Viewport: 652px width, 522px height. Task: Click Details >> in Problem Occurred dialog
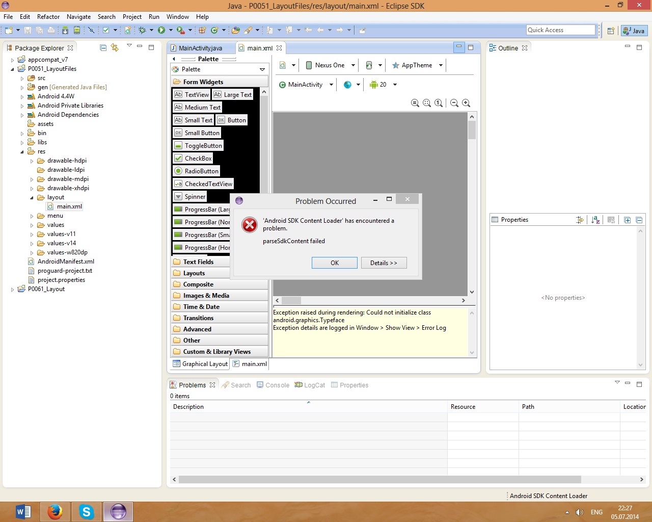coord(384,263)
